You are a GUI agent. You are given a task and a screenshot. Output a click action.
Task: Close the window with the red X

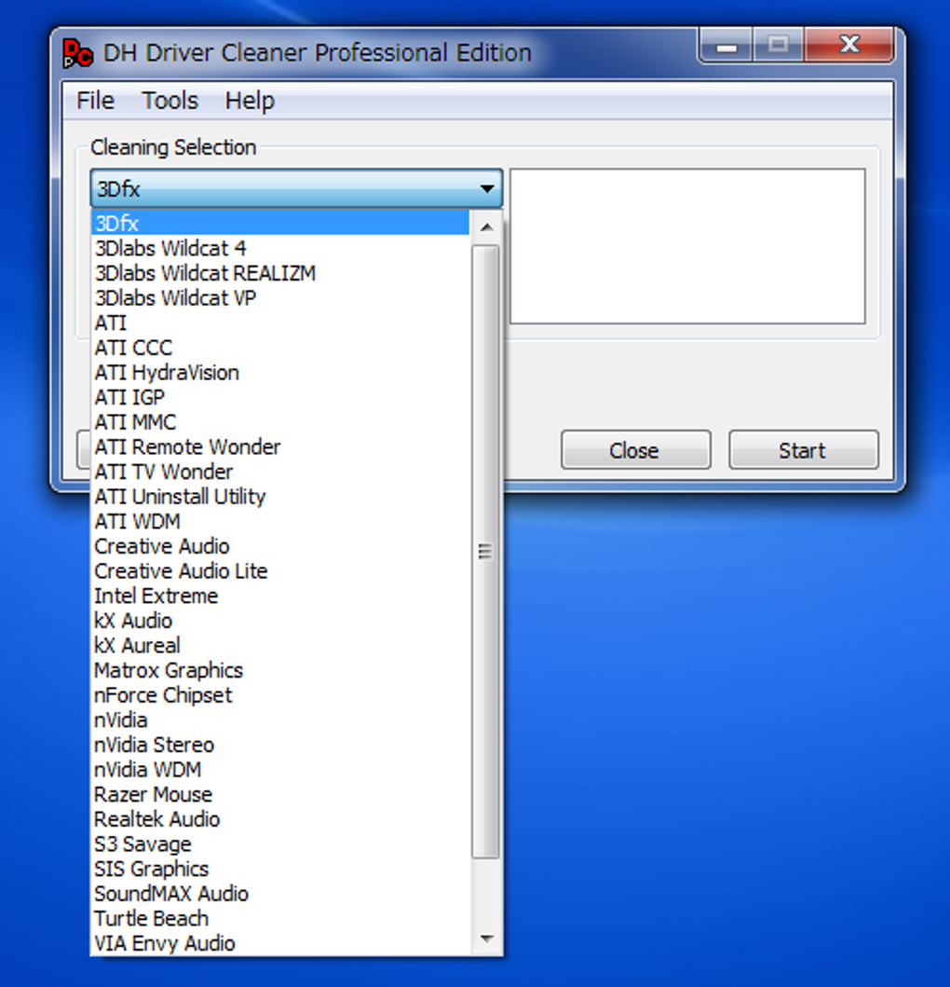coord(849,46)
